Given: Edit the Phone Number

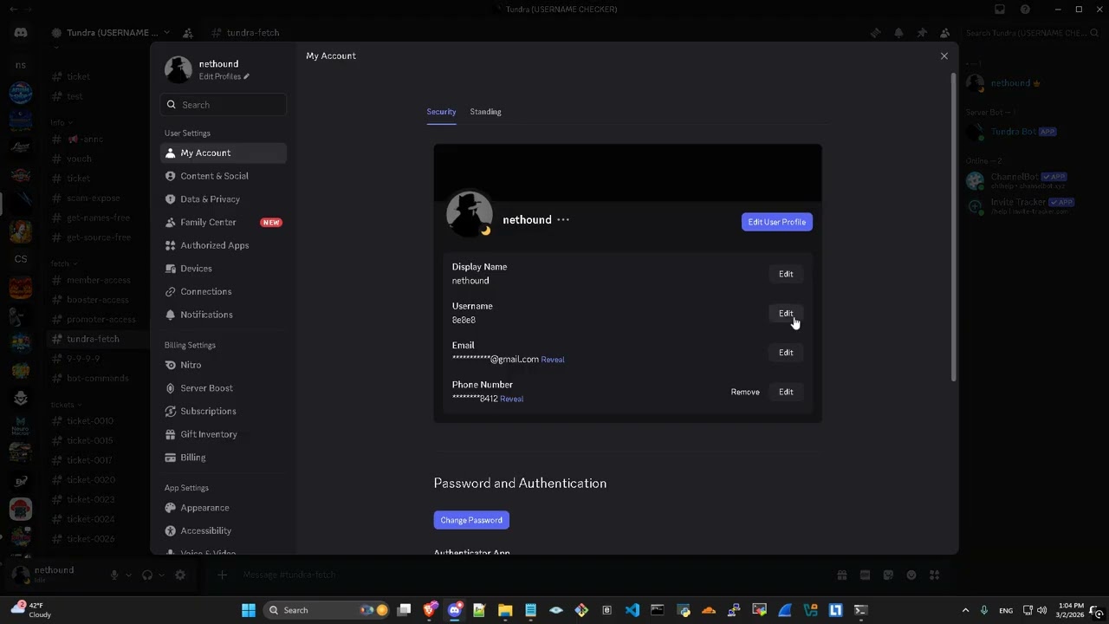Looking at the screenshot, I should [x=786, y=392].
